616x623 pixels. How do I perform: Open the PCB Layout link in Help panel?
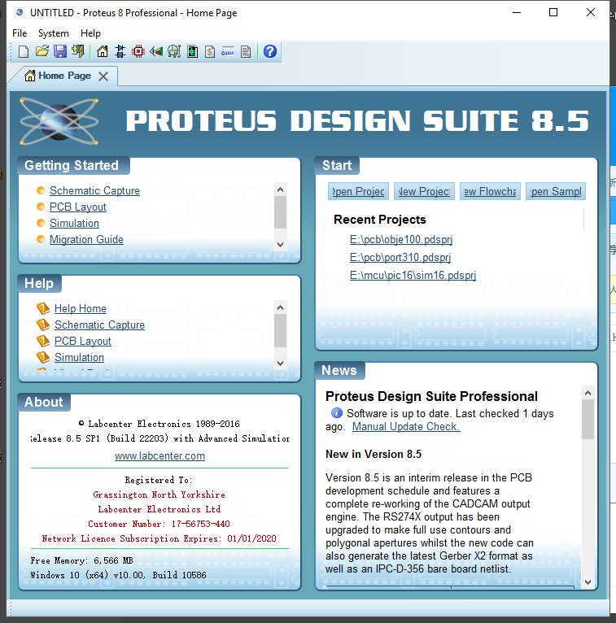click(x=83, y=342)
